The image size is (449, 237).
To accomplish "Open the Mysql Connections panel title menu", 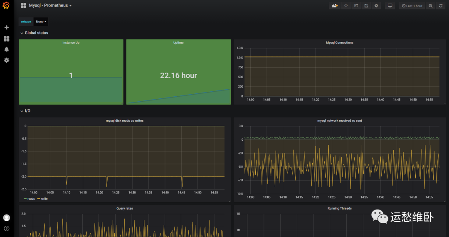I will (340, 43).
